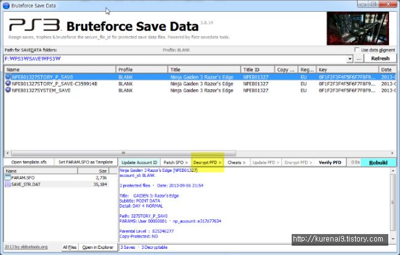The image size is (400, 255).
Task: Open the Cheats menu
Action: (236, 163)
